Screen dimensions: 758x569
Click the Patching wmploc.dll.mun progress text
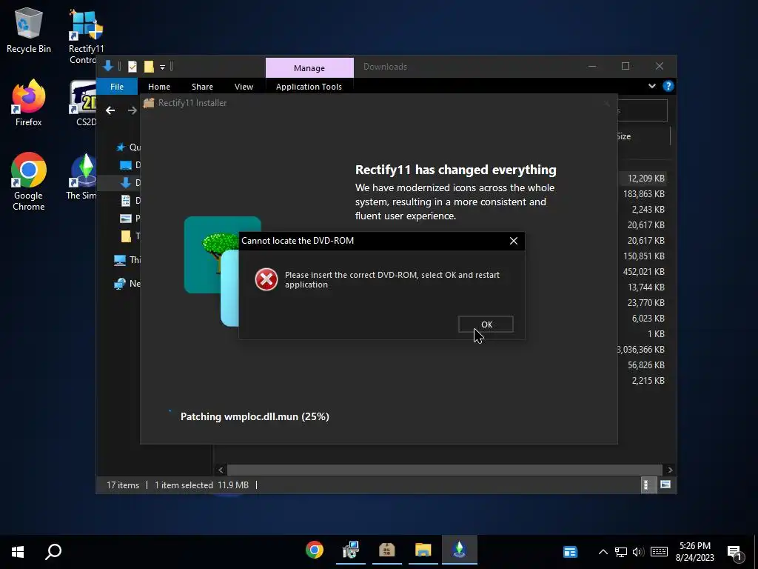coord(255,416)
